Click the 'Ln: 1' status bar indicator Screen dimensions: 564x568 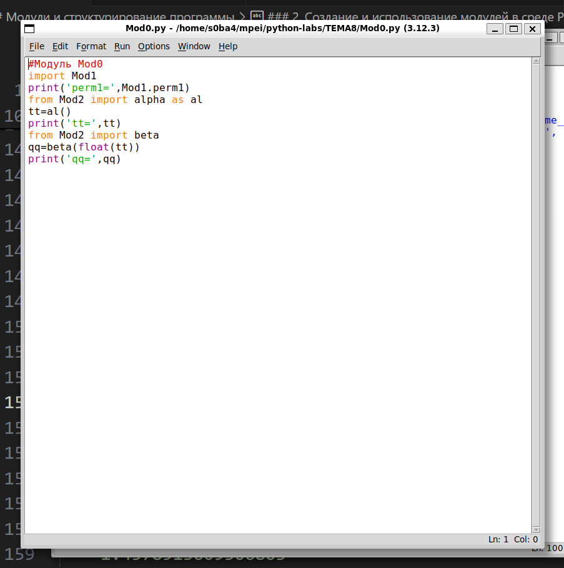point(498,539)
